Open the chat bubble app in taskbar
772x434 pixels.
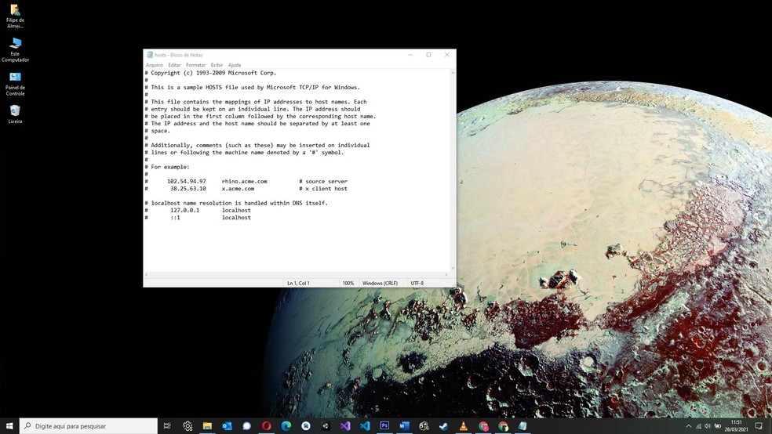[x=246, y=426]
